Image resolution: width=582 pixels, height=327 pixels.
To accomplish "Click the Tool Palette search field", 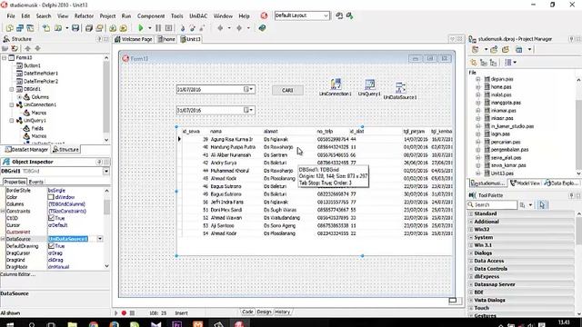I will click(492, 204).
